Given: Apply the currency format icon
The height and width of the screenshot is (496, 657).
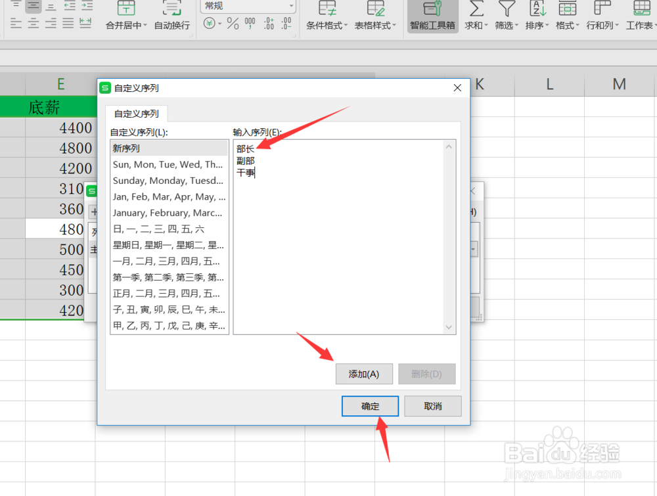Looking at the screenshot, I should 209,24.
